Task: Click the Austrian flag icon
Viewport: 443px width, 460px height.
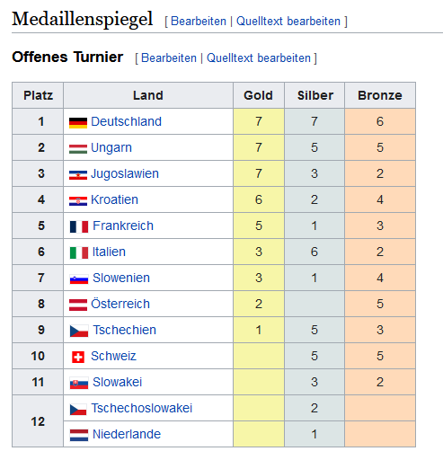Action: coord(78,305)
